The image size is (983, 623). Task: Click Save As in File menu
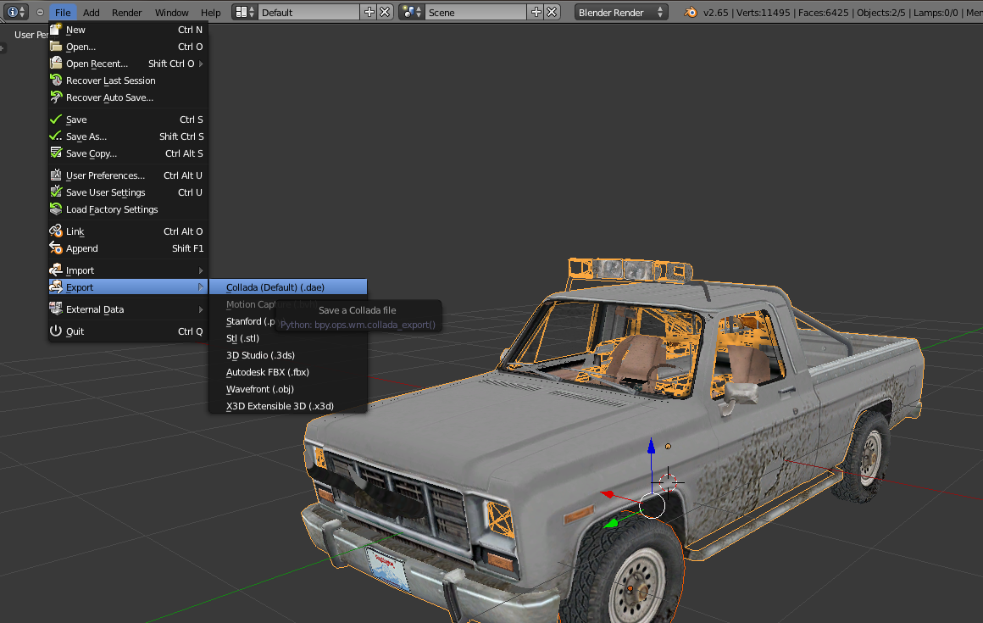[x=86, y=136]
